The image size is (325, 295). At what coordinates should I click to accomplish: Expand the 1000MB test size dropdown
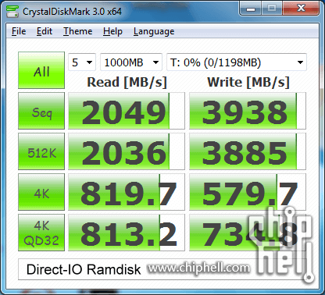pos(131,62)
